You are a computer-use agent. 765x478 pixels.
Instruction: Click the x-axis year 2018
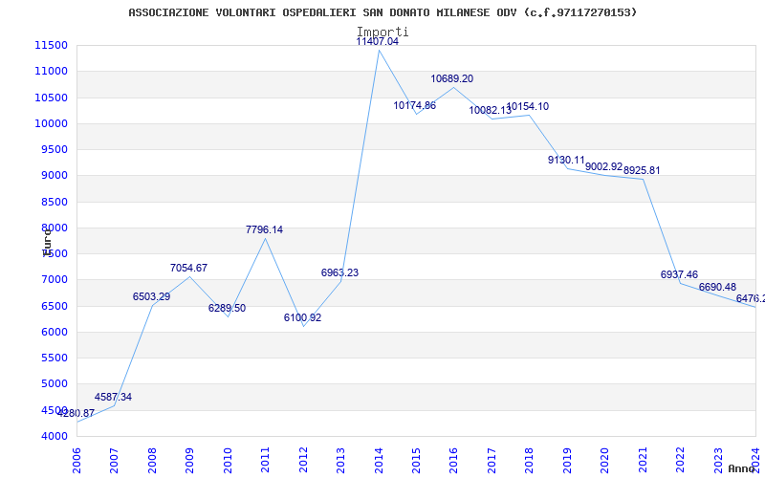coord(530,460)
